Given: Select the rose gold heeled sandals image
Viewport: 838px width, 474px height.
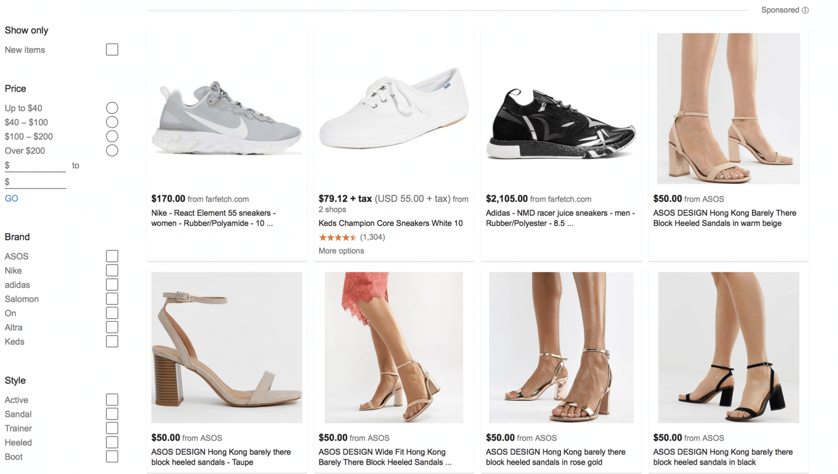Looking at the screenshot, I should pyautogui.click(x=561, y=347).
